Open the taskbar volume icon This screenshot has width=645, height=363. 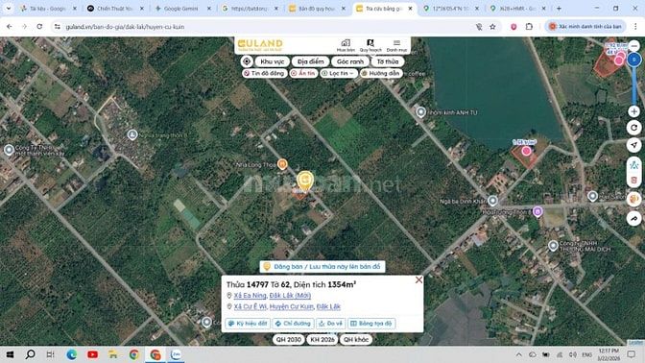pyautogui.click(x=573, y=354)
